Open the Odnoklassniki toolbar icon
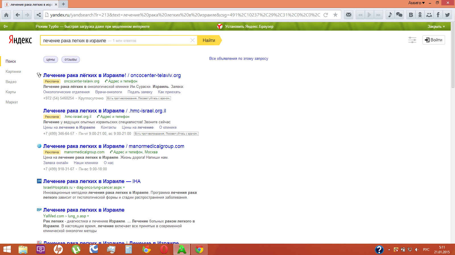The width and height of the screenshot is (455, 255). click(420, 15)
